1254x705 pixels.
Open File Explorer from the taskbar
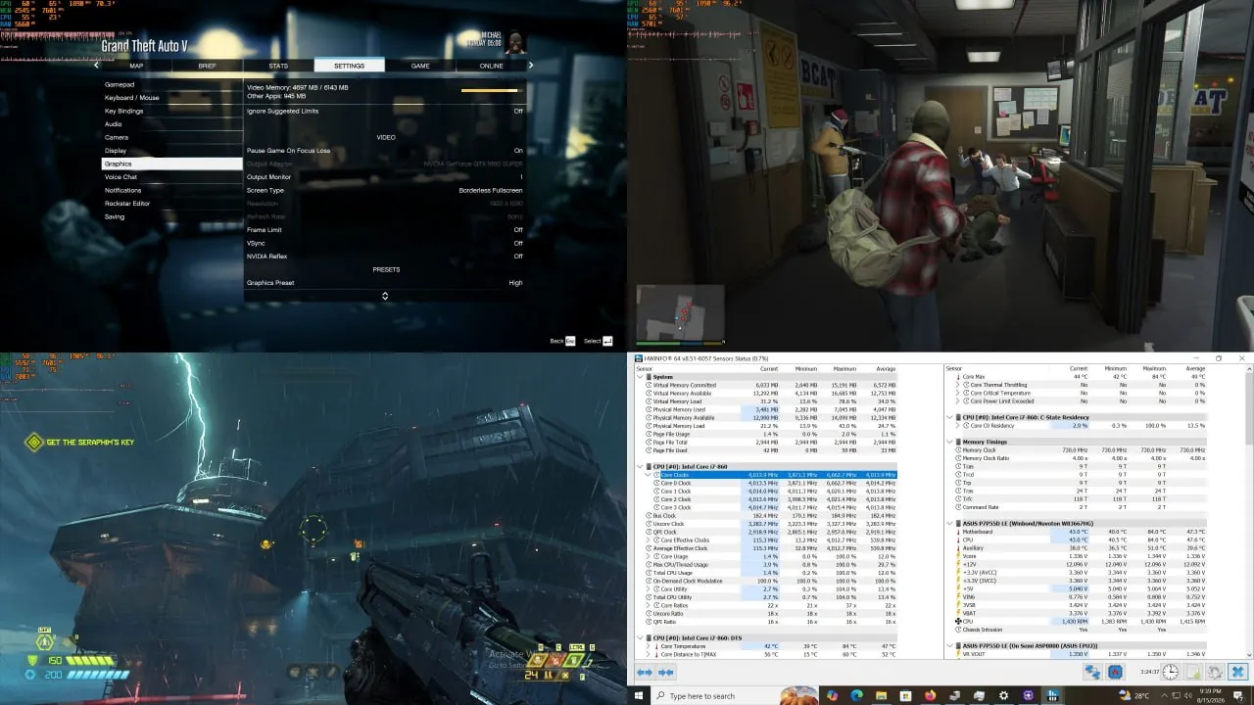click(x=879, y=695)
